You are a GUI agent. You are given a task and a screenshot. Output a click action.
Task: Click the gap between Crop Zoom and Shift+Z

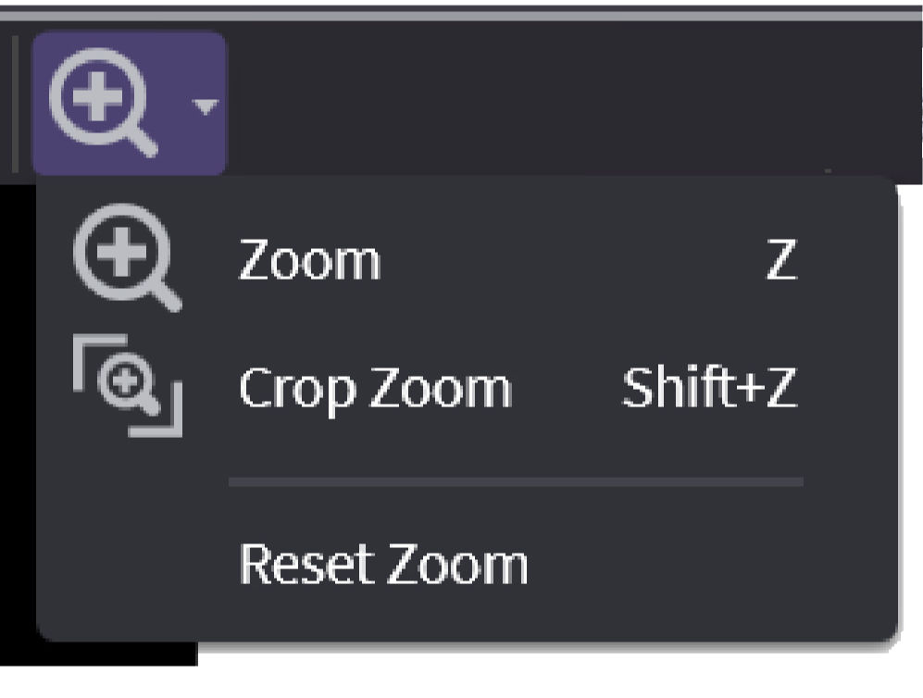565,388
